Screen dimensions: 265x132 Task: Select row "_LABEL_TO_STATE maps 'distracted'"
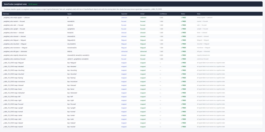click(x=132, y=93)
